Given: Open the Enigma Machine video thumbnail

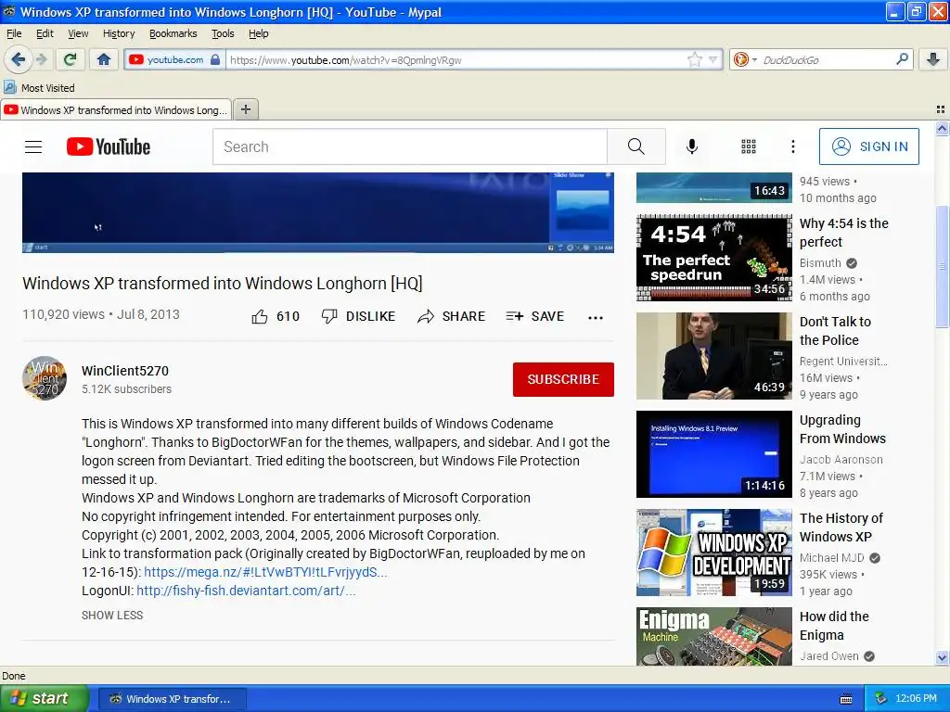Looking at the screenshot, I should coord(714,636).
